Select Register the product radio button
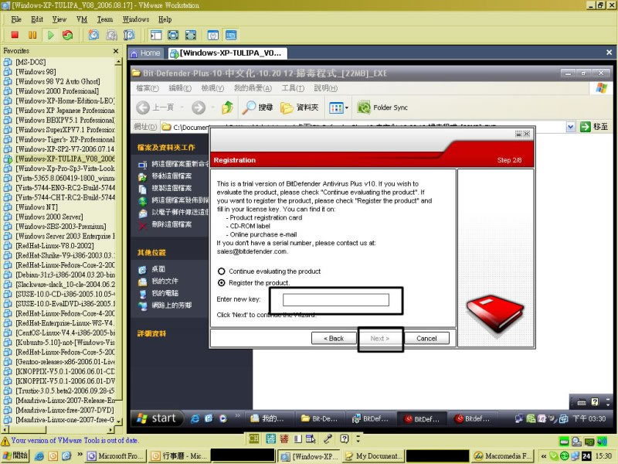This screenshot has width=618, height=464. 222,283
